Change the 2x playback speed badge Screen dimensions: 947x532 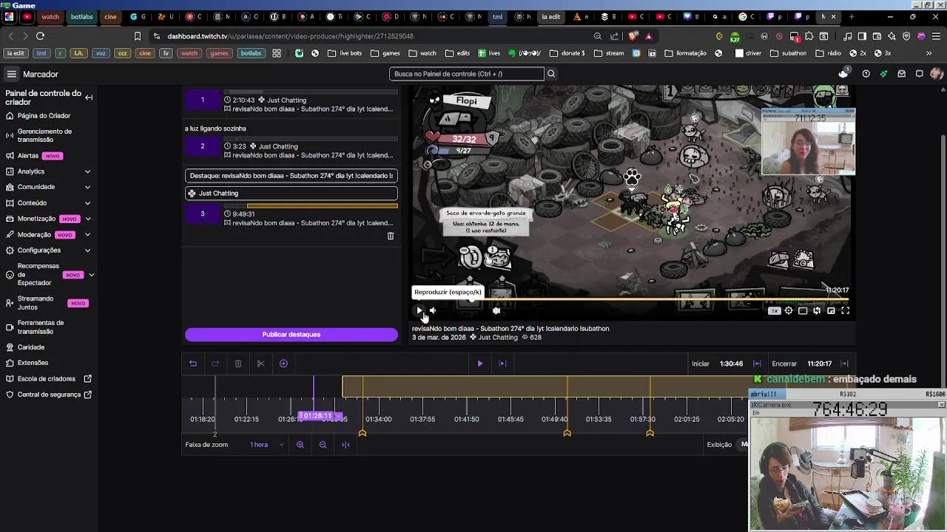point(775,311)
